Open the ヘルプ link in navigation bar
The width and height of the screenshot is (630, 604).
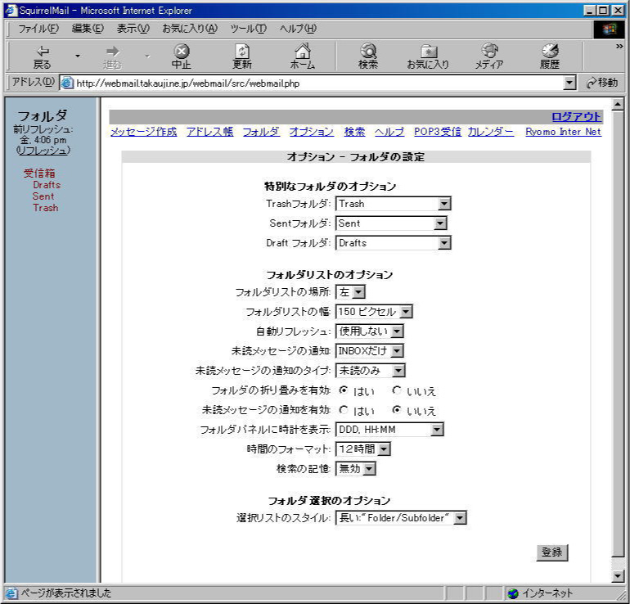coord(389,132)
